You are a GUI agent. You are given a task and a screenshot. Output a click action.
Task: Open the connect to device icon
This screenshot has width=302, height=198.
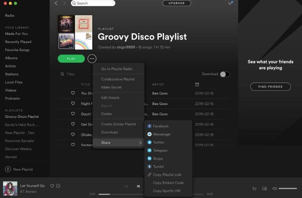pyautogui.click(x=264, y=188)
